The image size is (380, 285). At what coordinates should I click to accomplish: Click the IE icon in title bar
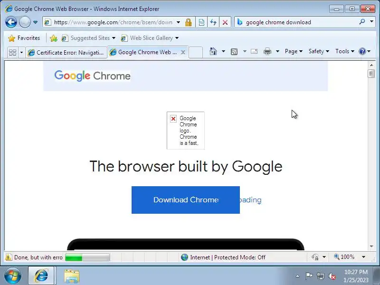coord(9,9)
